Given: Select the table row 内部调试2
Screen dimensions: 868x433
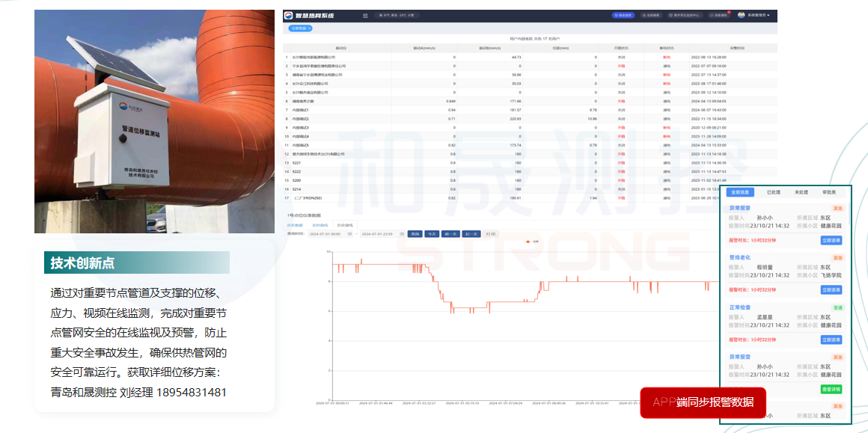Looking at the screenshot, I should [530, 119].
